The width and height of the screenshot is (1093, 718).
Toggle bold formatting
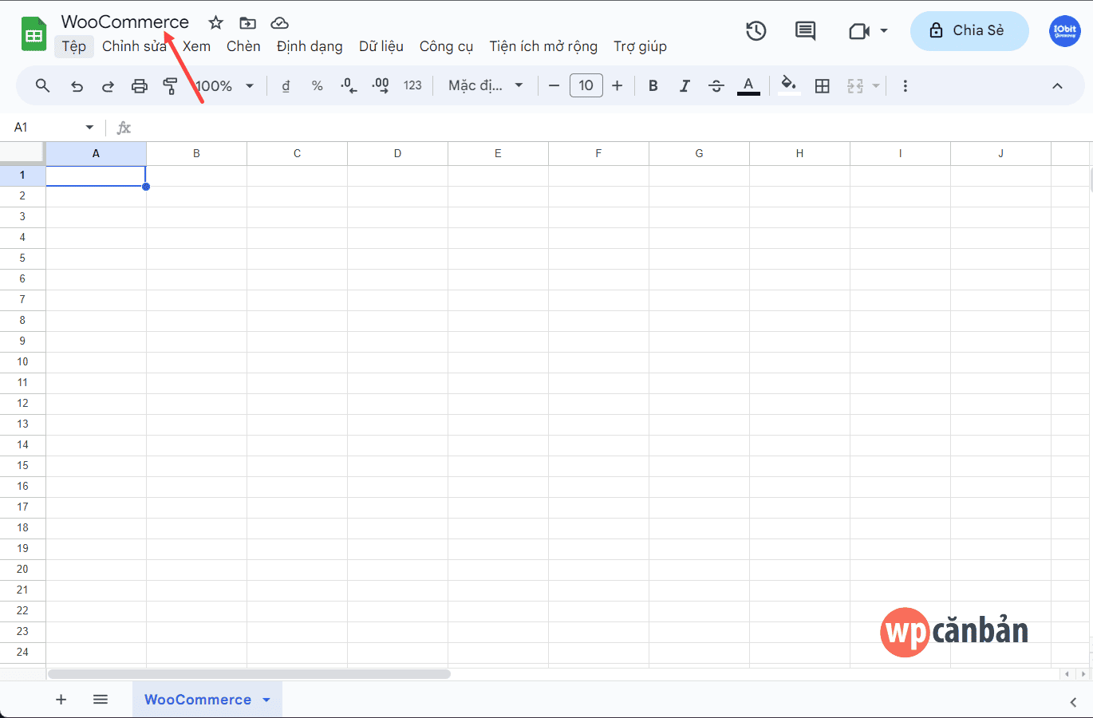653,85
